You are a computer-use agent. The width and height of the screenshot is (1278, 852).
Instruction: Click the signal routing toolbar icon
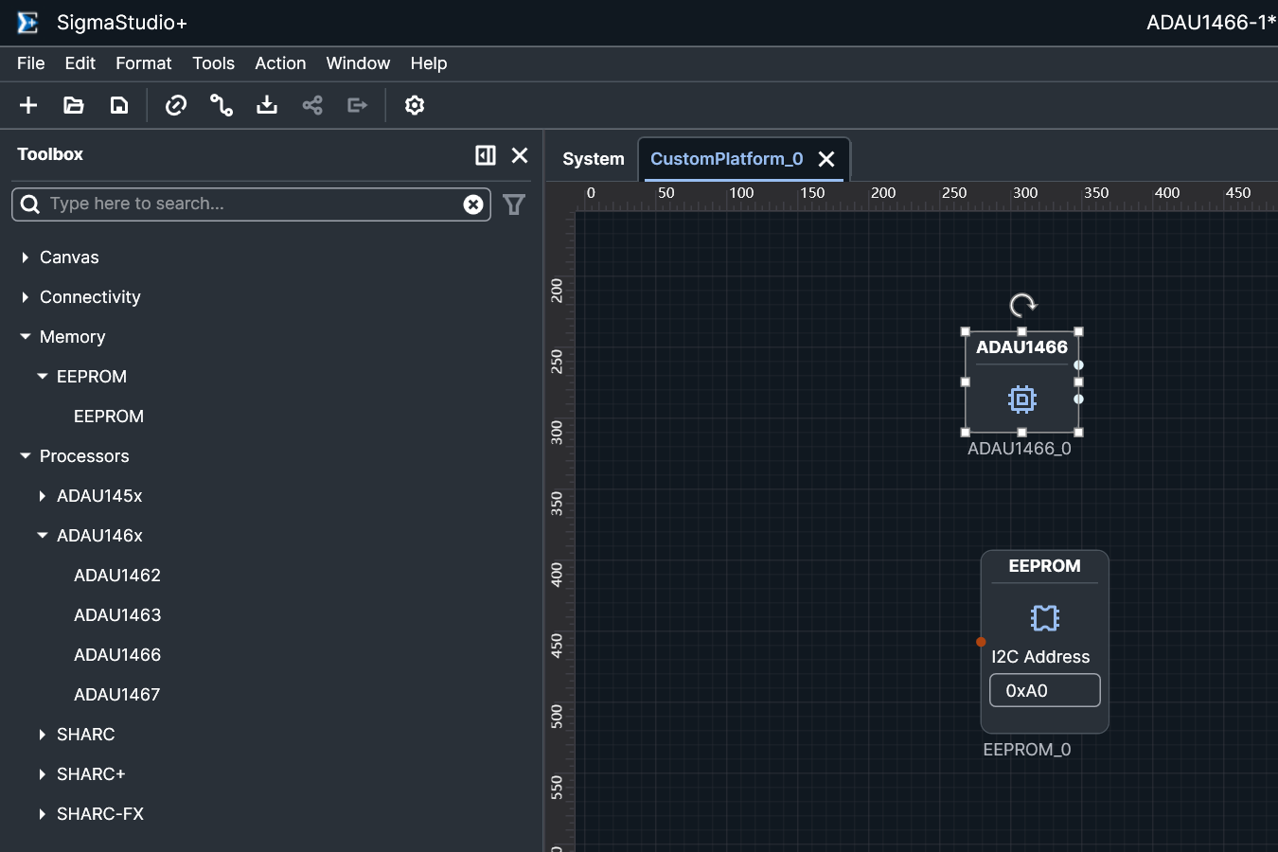(x=222, y=105)
